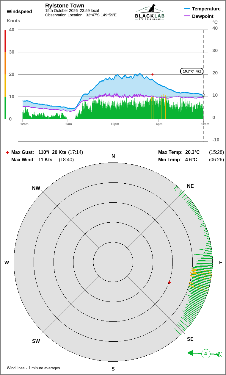Screen dimensions: 226x375
Task: Click the 10.7°C 4kt current reading label
Action: click(192, 71)
